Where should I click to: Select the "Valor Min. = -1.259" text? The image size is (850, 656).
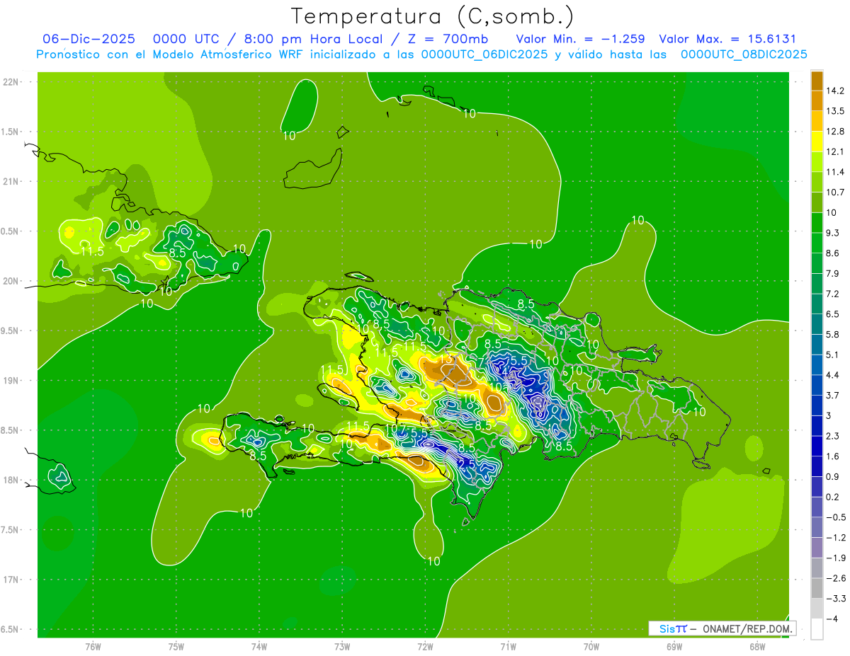click(x=580, y=39)
